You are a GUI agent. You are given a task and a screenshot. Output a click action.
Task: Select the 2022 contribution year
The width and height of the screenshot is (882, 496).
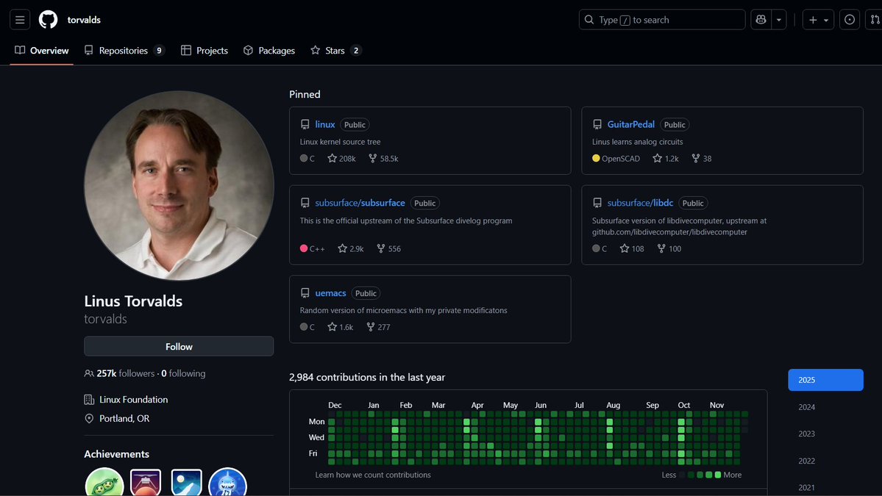825,461
